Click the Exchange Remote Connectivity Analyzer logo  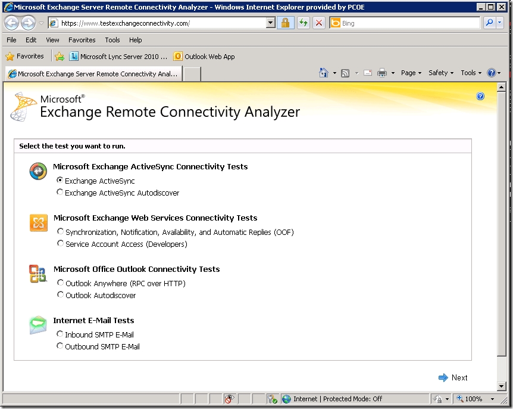coord(24,107)
